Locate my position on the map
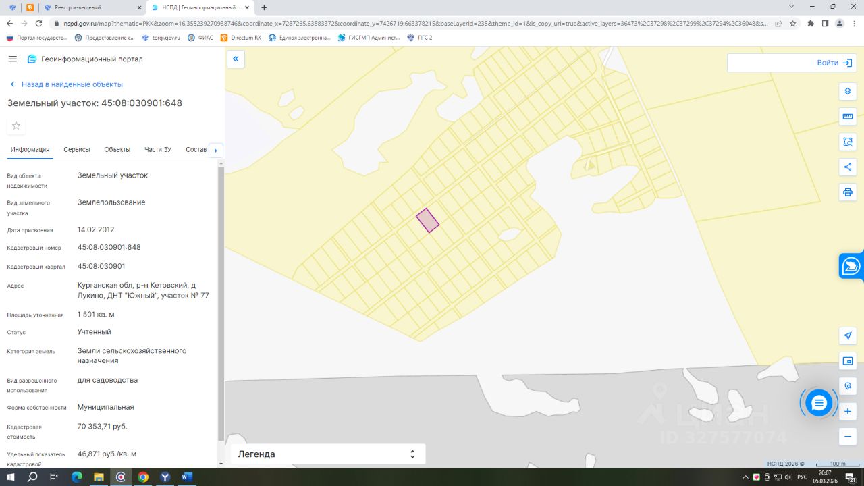The image size is (864, 486). 848,336
